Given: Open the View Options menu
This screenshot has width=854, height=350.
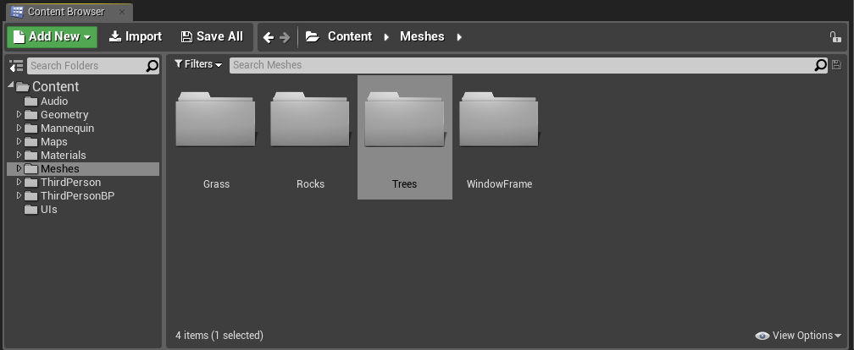Looking at the screenshot, I should (798, 336).
